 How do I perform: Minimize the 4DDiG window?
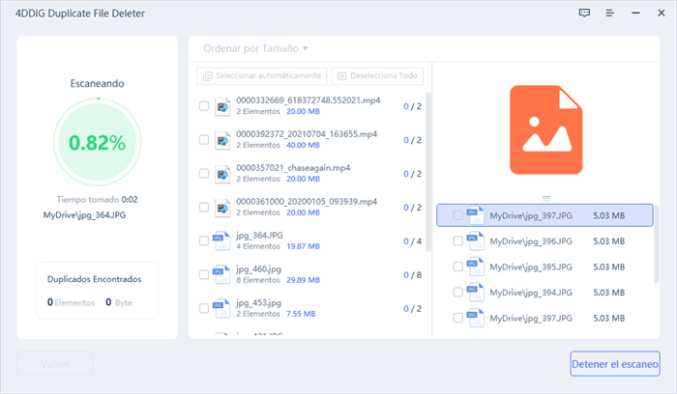(x=635, y=13)
